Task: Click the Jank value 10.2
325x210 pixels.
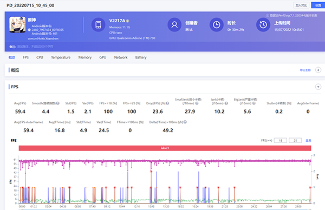Action: click(219, 111)
